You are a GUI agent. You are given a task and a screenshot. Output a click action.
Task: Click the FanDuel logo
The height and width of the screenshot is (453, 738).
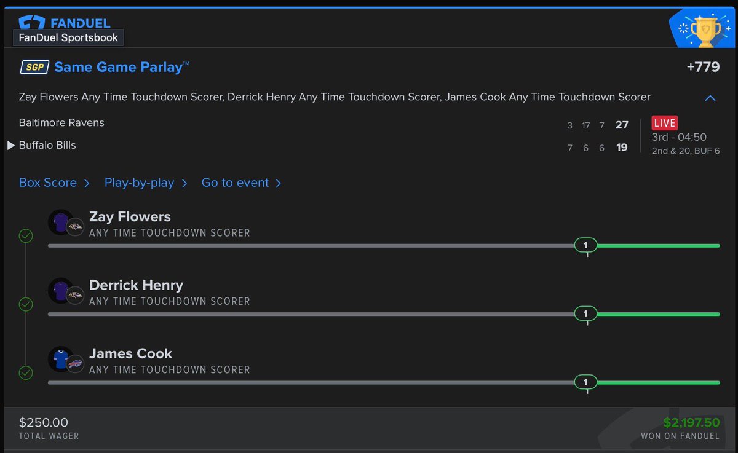click(x=65, y=23)
